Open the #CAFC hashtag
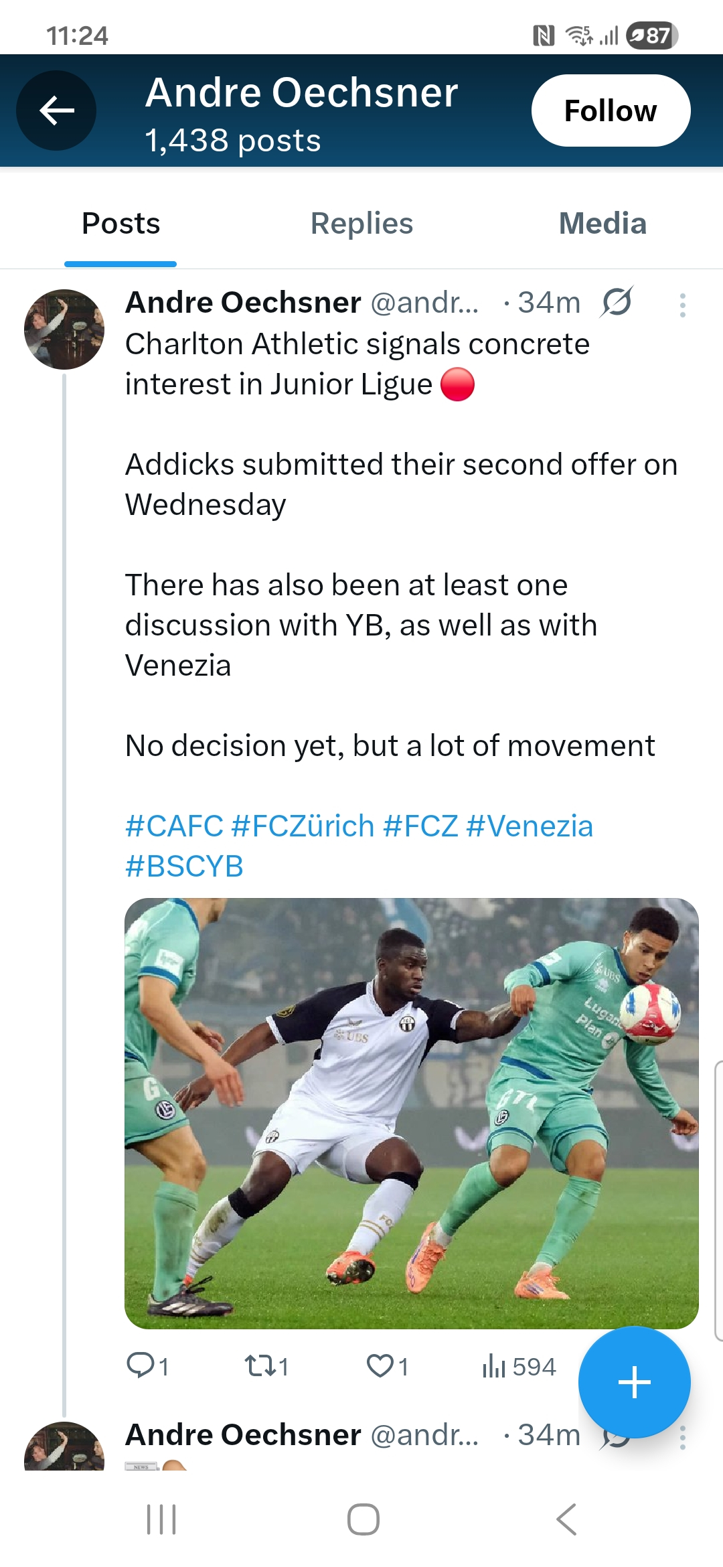The width and height of the screenshot is (723, 1567). (x=174, y=826)
